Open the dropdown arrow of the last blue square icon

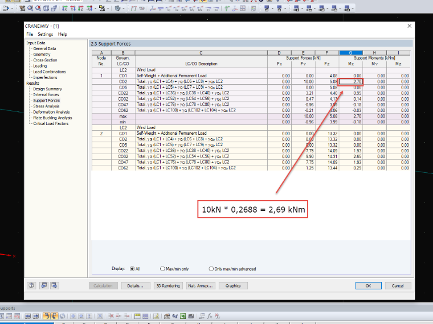pyautogui.click(x=353, y=9)
